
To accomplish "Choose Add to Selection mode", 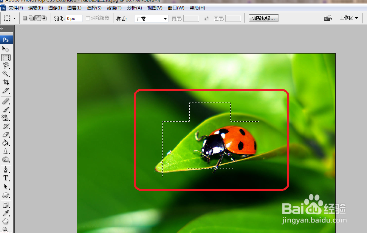I will (31, 18).
